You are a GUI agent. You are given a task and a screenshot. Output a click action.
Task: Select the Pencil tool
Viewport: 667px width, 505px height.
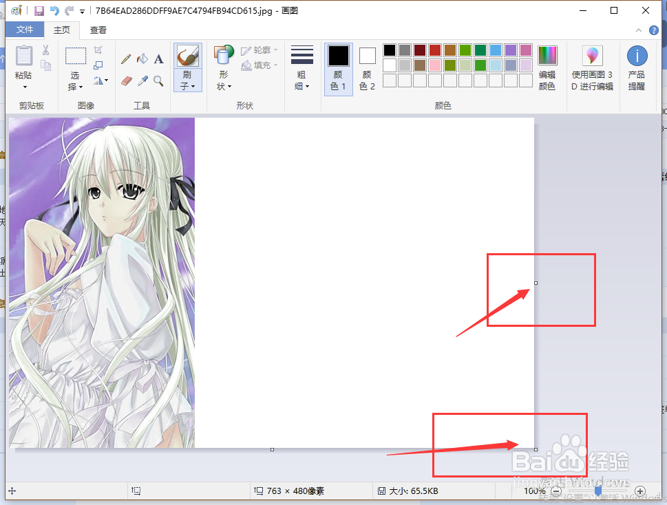tap(126, 58)
